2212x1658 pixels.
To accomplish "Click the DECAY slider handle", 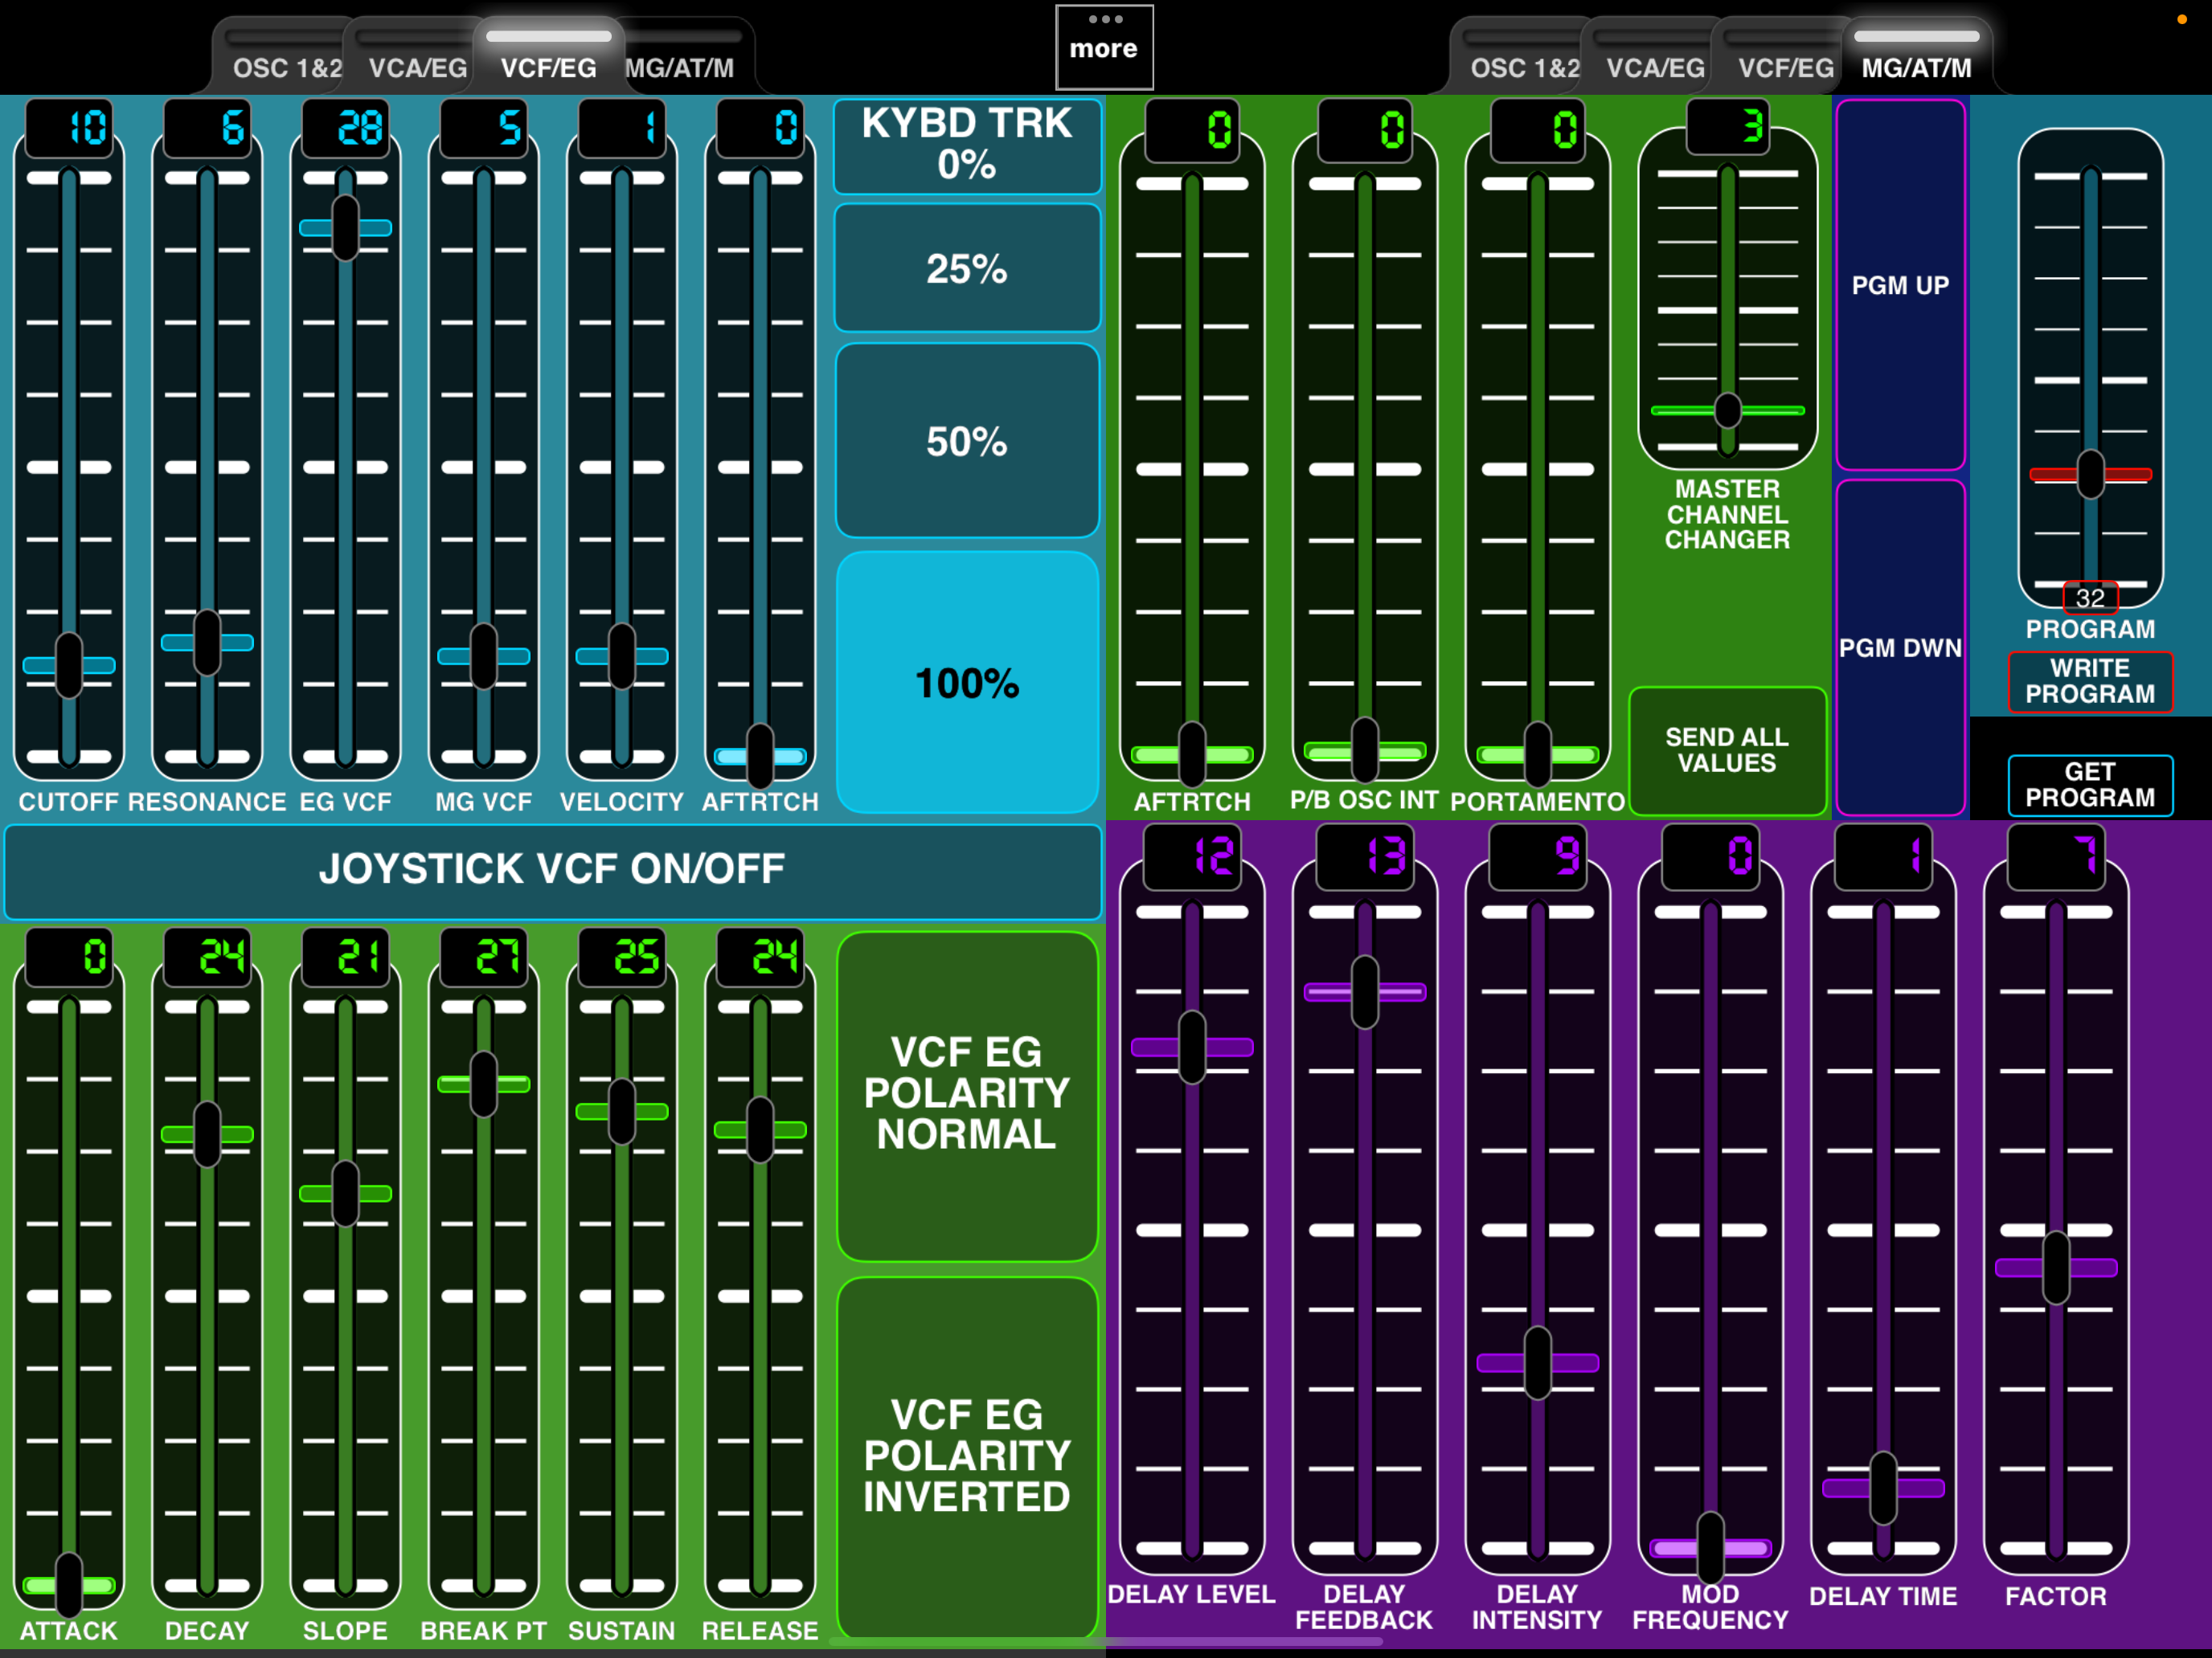I will pos(207,1134).
